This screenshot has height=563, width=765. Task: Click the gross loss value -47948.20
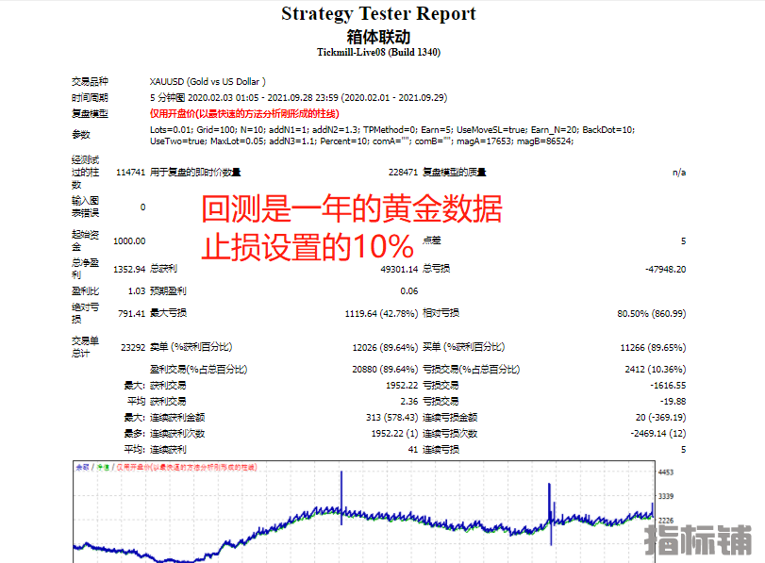(x=665, y=269)
